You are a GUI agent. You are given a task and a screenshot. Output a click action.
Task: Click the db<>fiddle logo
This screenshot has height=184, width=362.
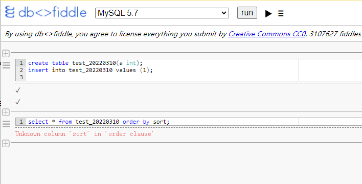46,12
